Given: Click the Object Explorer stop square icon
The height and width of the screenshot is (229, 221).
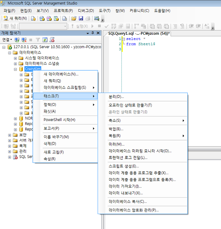Looking at the screenshot, I should pos(31,40).
